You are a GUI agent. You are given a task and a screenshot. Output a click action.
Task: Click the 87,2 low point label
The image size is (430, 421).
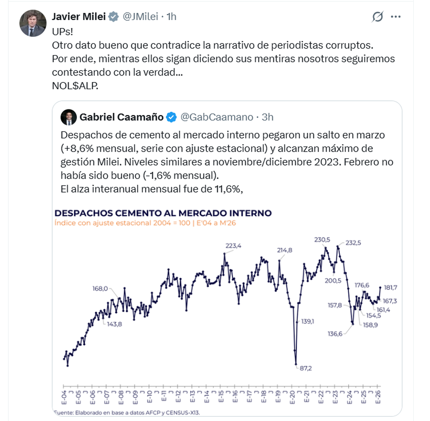tap(306, 368)
